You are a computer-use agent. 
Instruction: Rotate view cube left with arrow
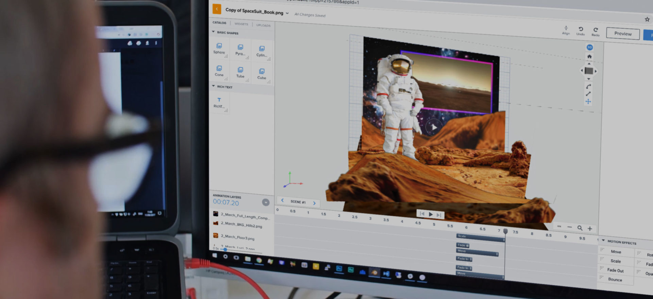click(x=582, y=71)
